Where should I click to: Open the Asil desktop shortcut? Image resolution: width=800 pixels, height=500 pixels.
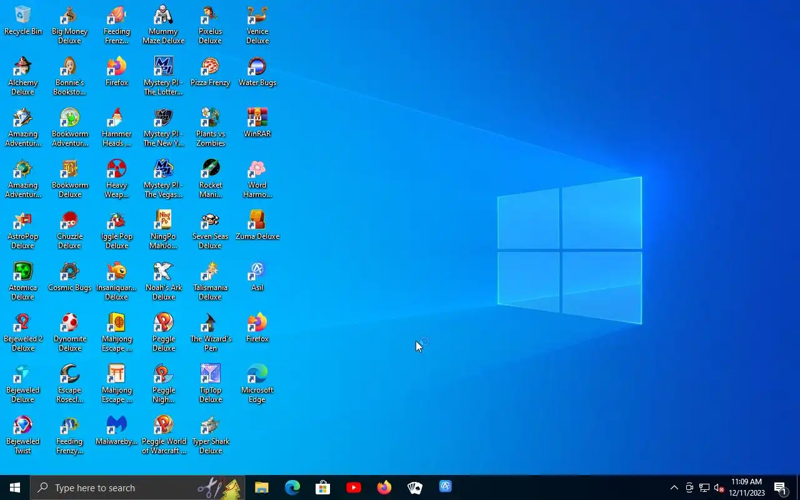(x=257, y=277)
